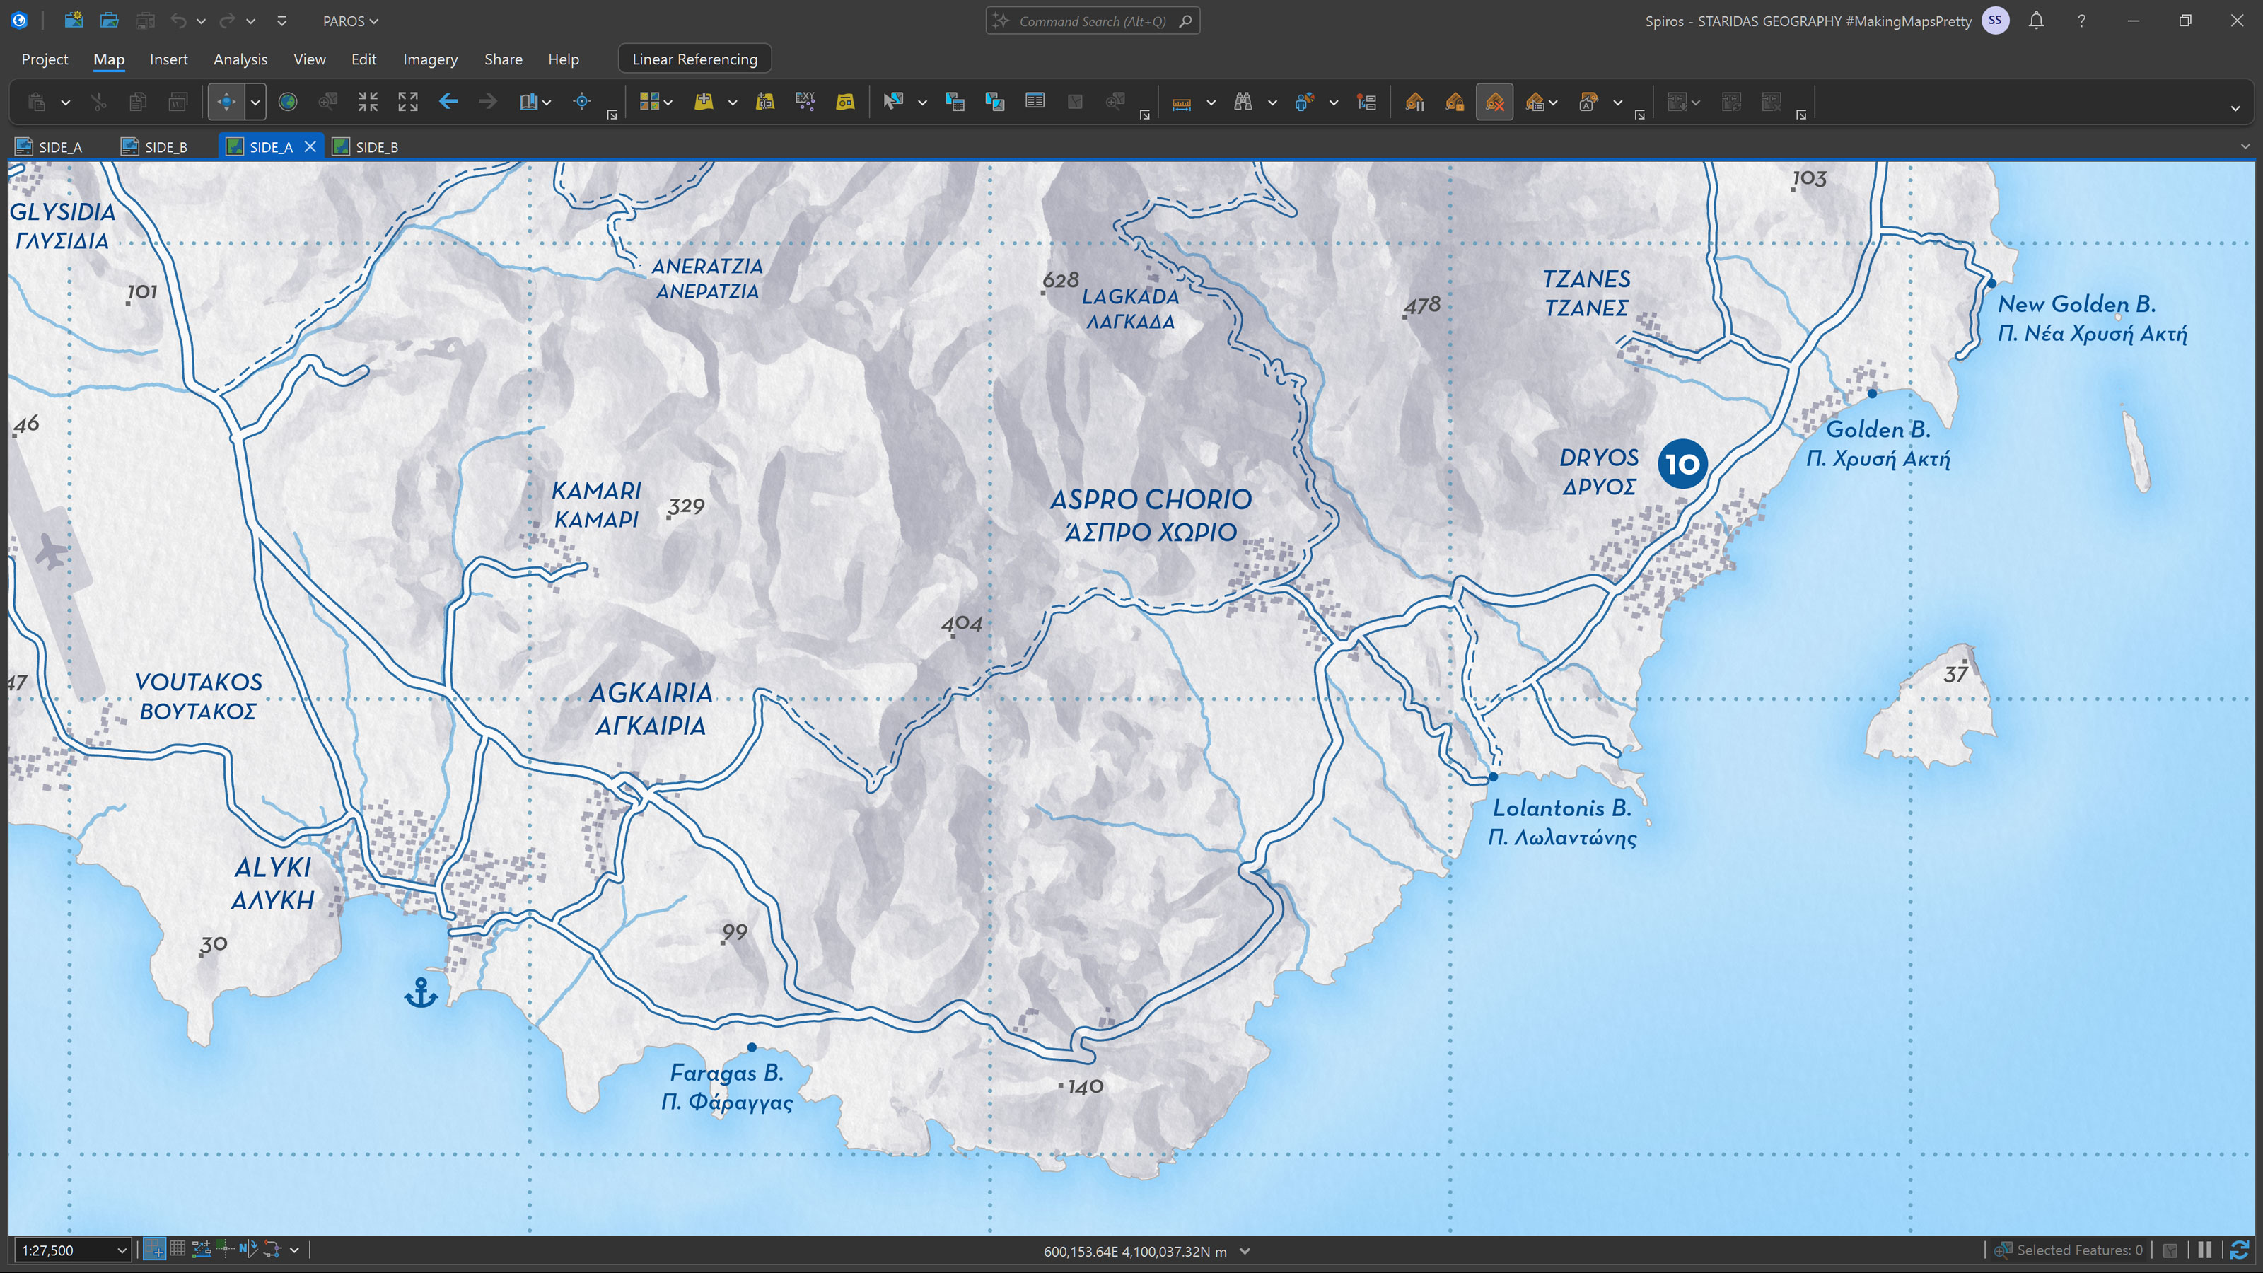Toggle the grid button in status bar
Screen dimensions: 2263x1273
178,1249
